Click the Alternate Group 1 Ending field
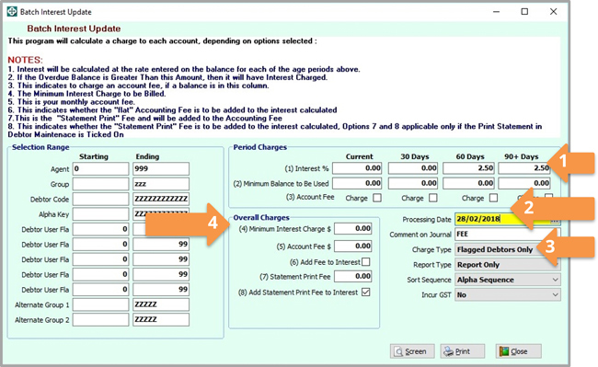The image size is (598, 367). pos(161,304)
